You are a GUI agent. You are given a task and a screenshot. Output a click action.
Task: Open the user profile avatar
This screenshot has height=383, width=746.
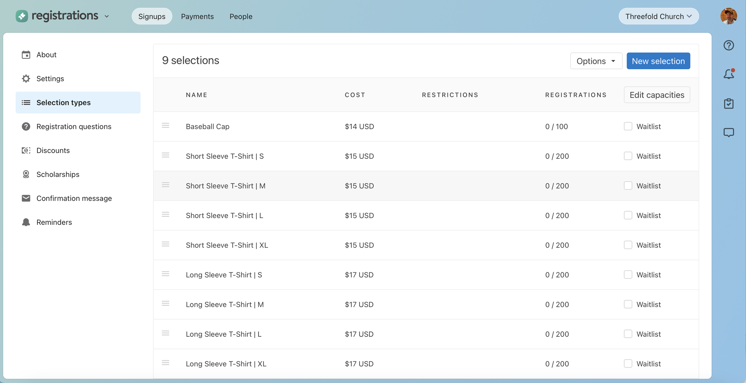tap(728, 16)
